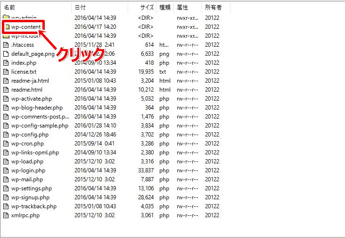This screenshot has height=238, width=345.
Task: Select the xmlrpc.php file icon
Action: (x=6, y=215)
